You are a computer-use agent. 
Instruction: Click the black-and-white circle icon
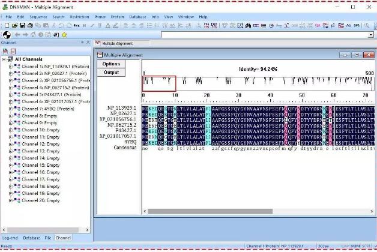click(7, 35)
